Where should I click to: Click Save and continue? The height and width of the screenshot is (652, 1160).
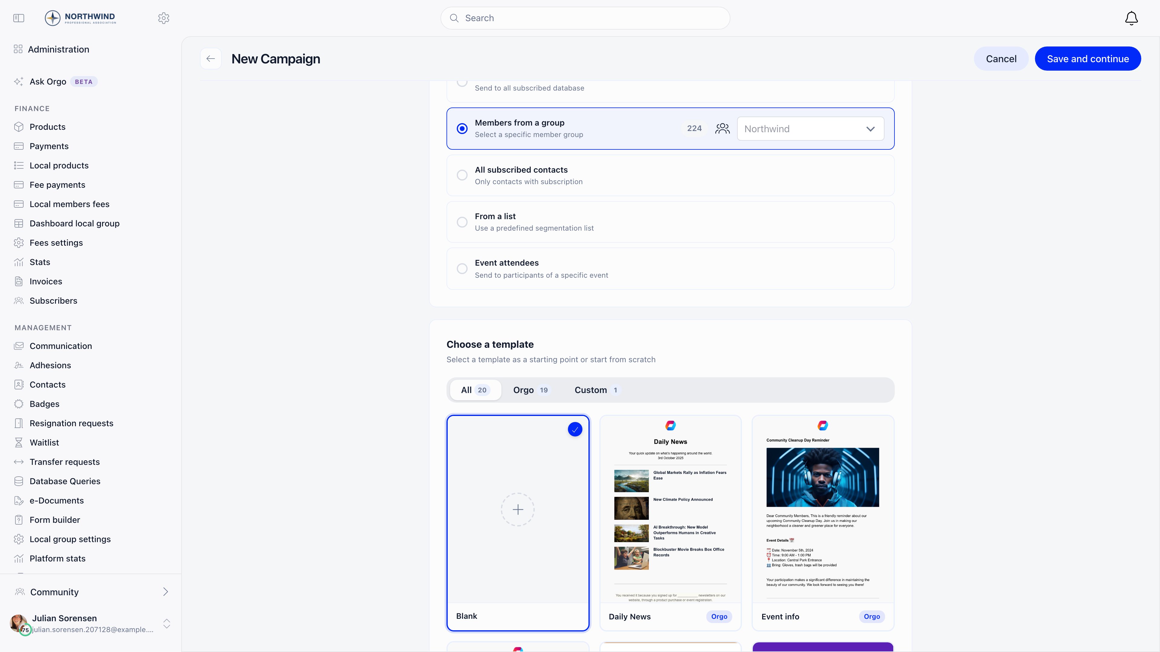coord(1087,59)
